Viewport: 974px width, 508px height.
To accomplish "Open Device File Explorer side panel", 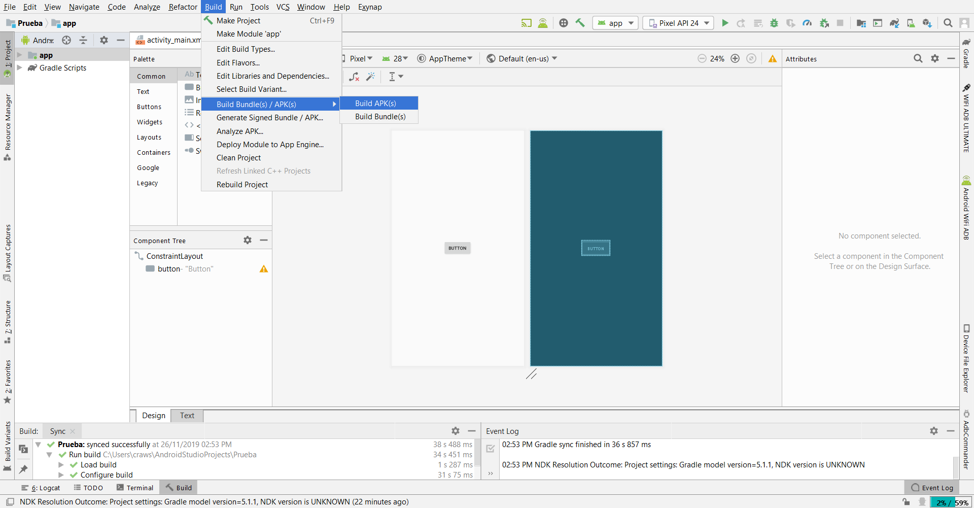I will pos(966,358).
